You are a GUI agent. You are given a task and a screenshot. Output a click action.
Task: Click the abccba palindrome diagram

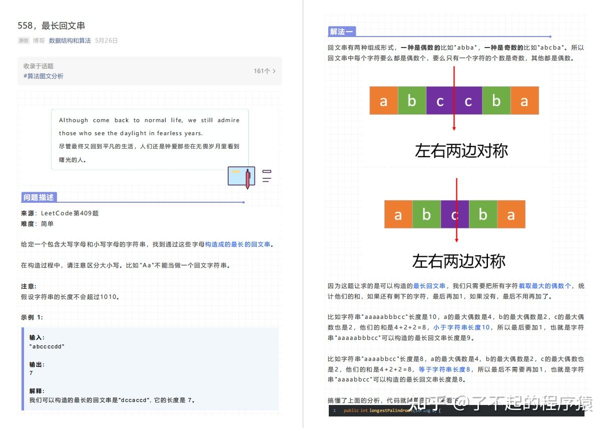tap(454, 101)
